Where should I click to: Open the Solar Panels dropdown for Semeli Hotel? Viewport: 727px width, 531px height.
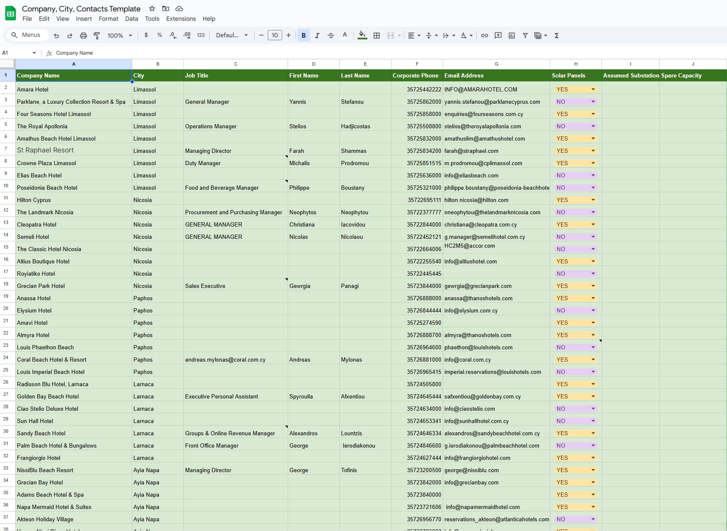click(593, 237)
